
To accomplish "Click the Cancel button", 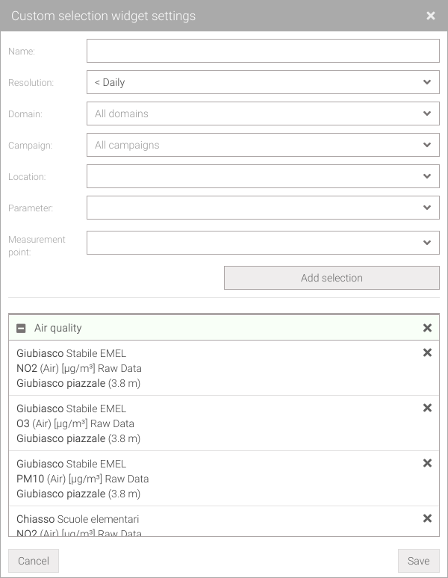I will 34,561.
